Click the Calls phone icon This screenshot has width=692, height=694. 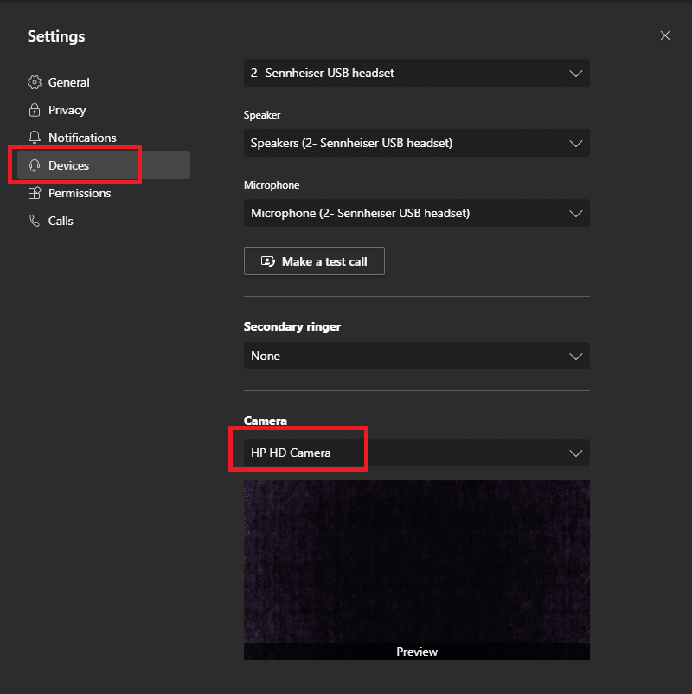point(35,221)
